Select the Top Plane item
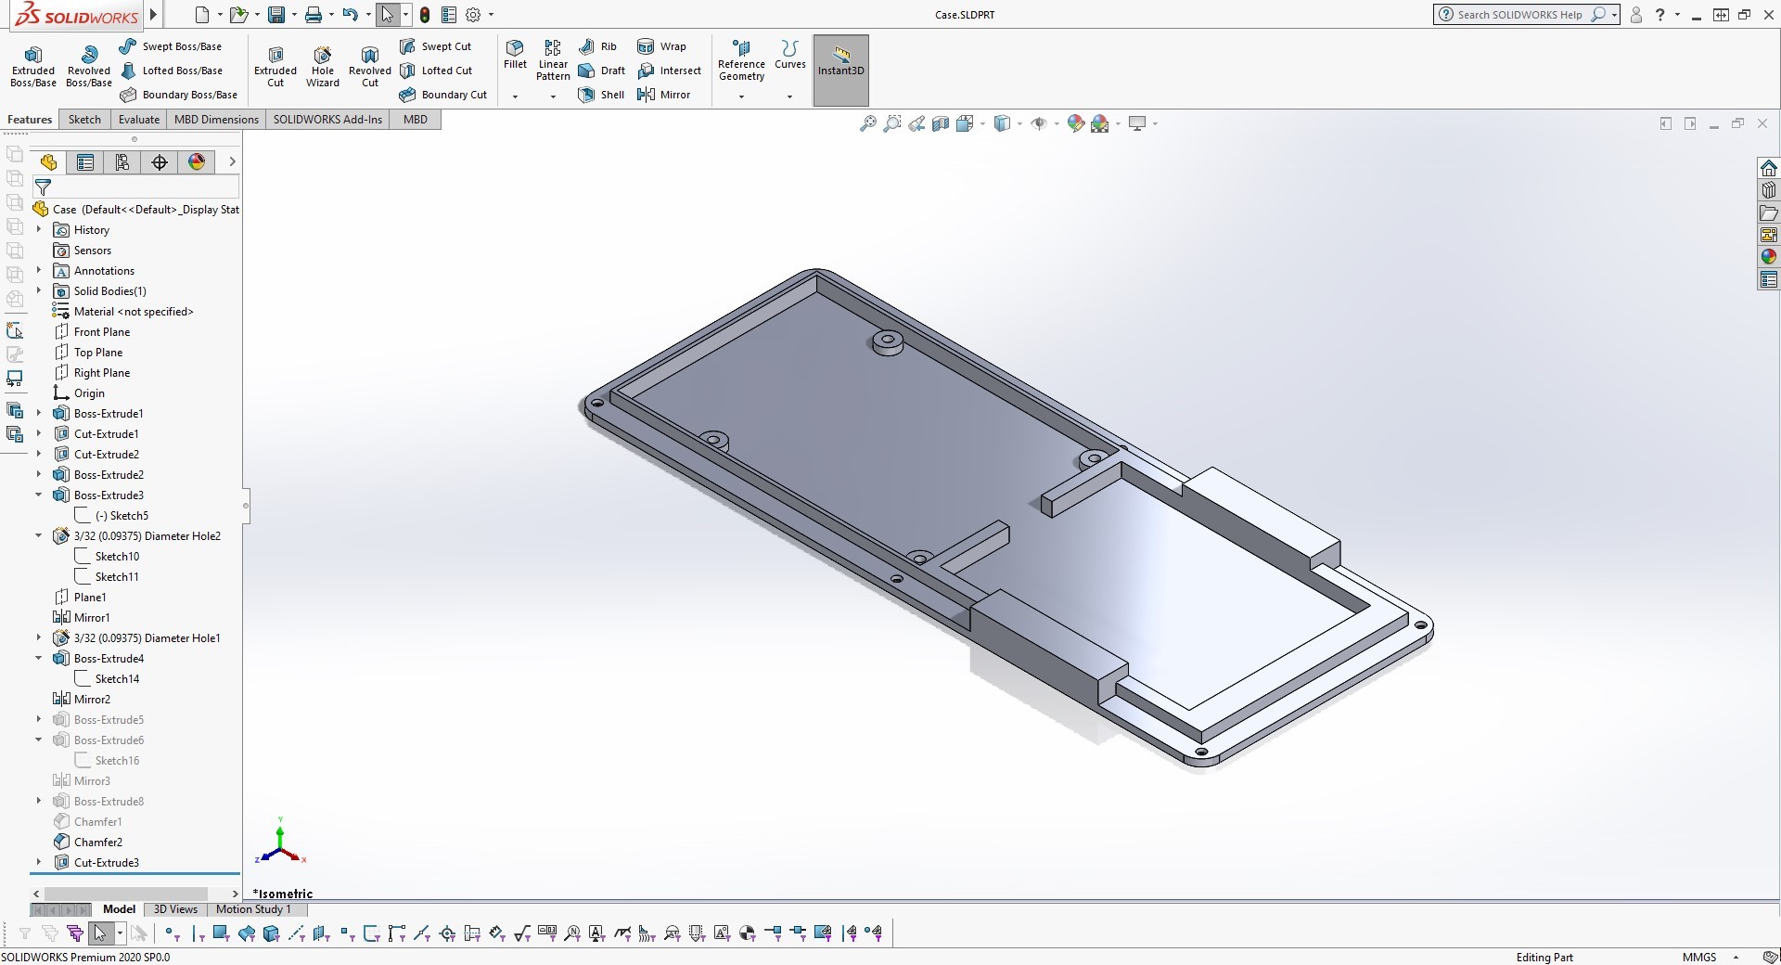 click(88, 353)
